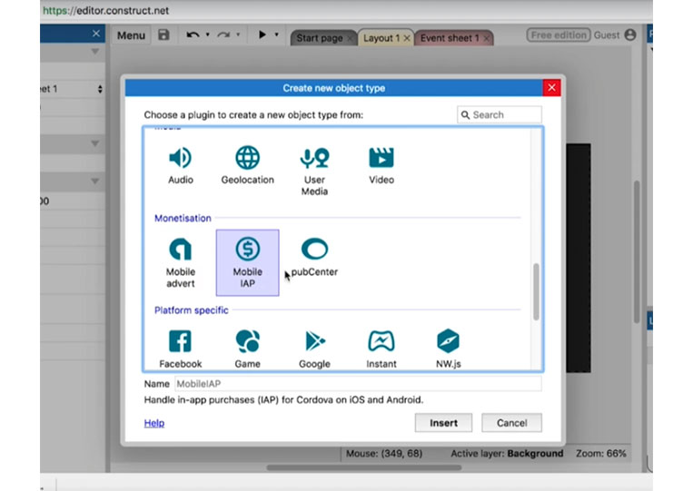Preview the project with play button

coord(262,34)
